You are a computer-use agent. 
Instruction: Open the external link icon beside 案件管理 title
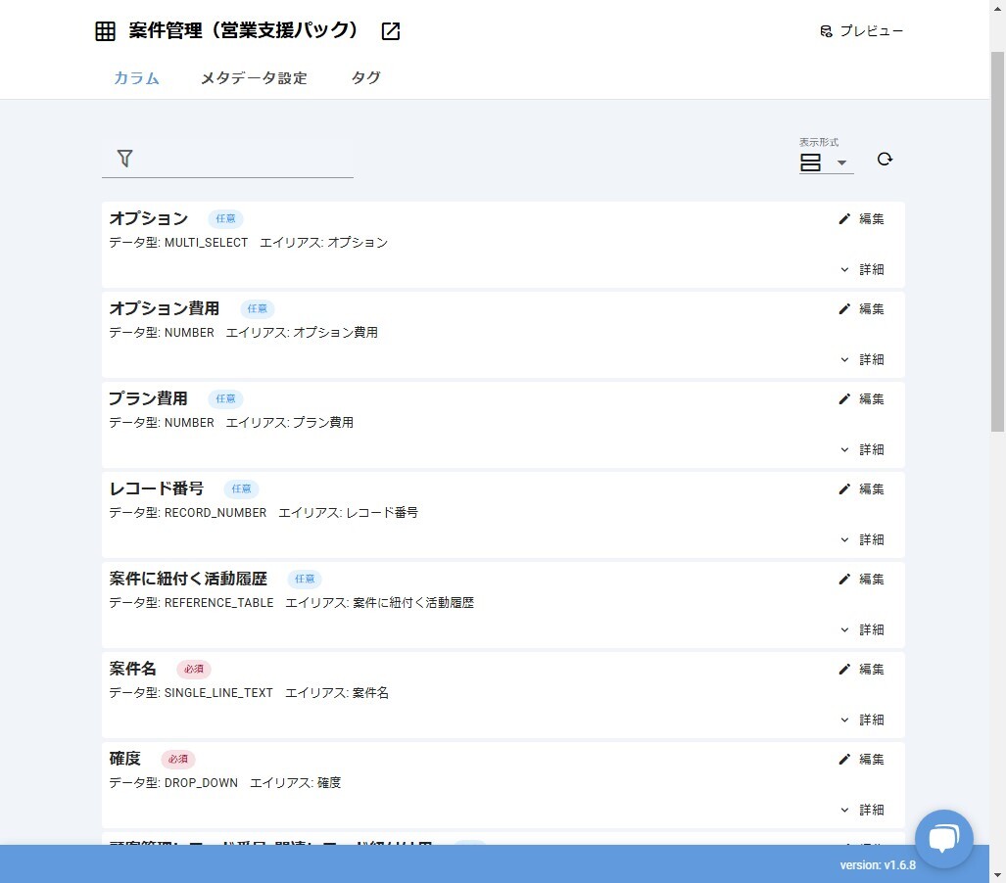click(x=390, y=30)
